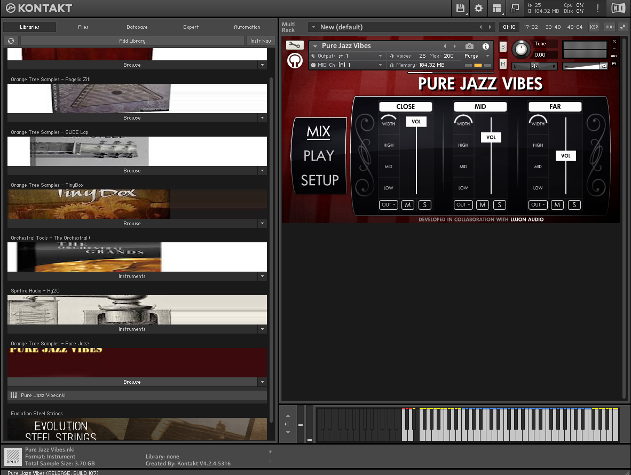
Task: Mute the MID mic channel
Action: (x=483, y=205)
